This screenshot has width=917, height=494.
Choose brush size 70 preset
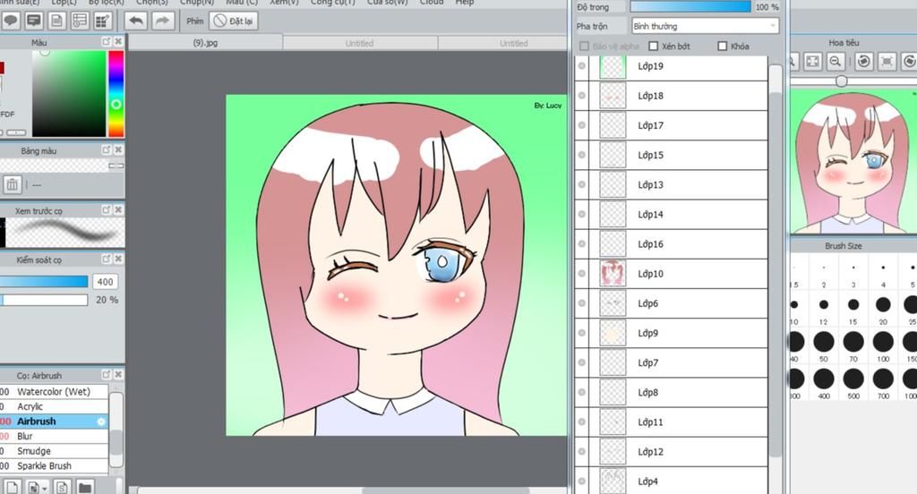click(853, 346)
